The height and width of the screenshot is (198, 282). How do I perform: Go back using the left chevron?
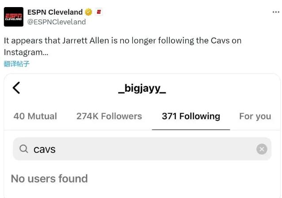(x=16, y=88)
